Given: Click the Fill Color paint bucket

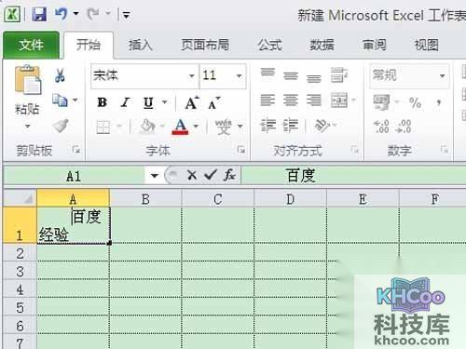Looking at the screenshot, I should pos(148,127).
